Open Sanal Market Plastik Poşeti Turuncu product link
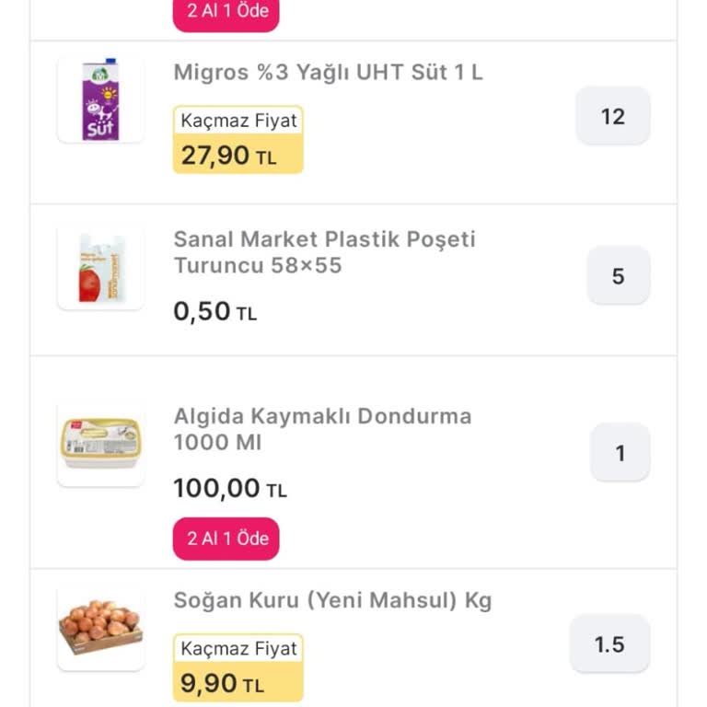Viewport: 707px width, 707px height. point(324,252)
